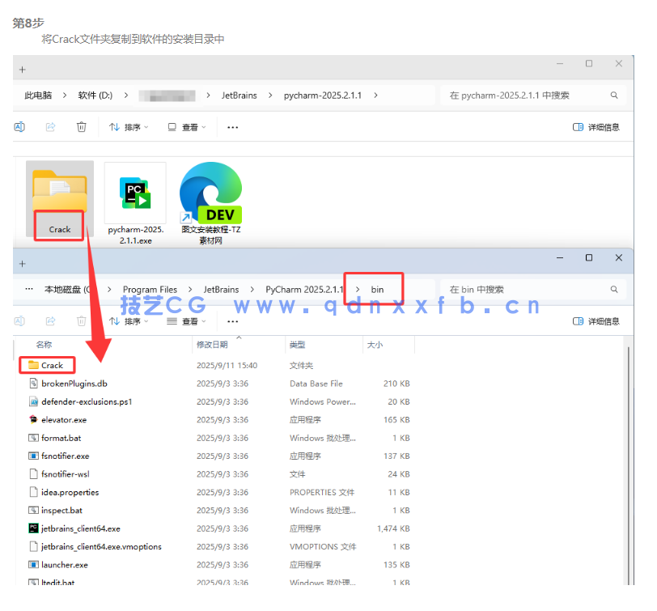Run fsnotifier.exe from the bin directory
The width and height of the screenshot is (657, 611).
[x=66, y=456]
